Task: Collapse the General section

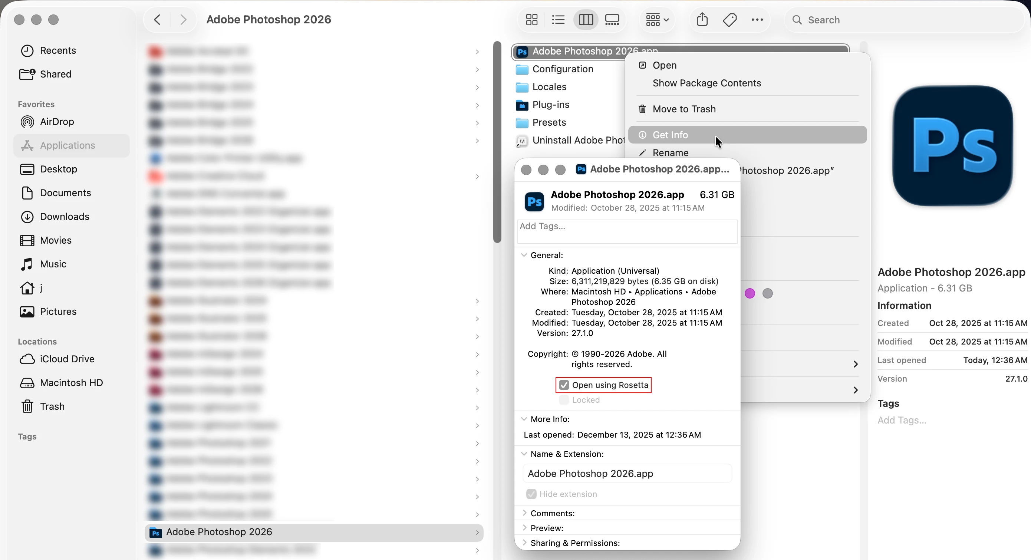Action: [x=524, y=255]
